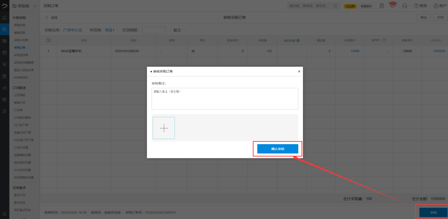Open 账户 account menu
This screenshot has width=448, height=219.
coord(440,6)
